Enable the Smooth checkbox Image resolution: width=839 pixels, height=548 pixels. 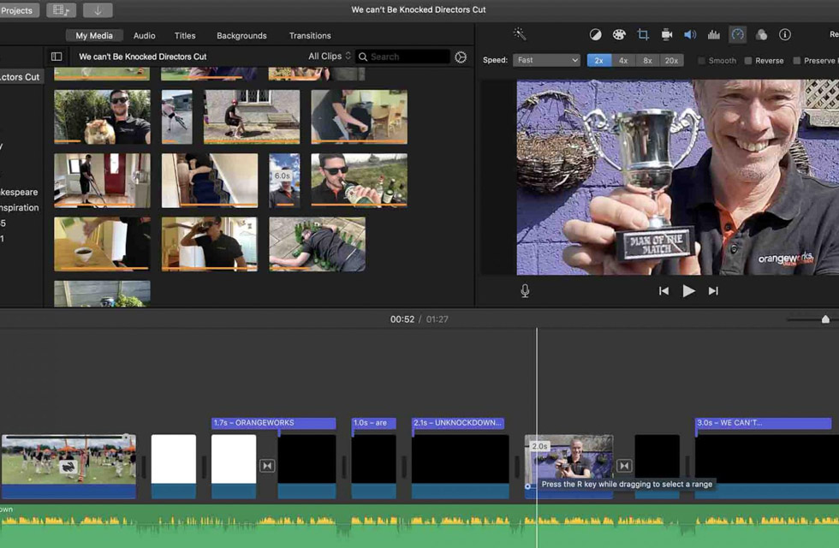pos(702,61)
